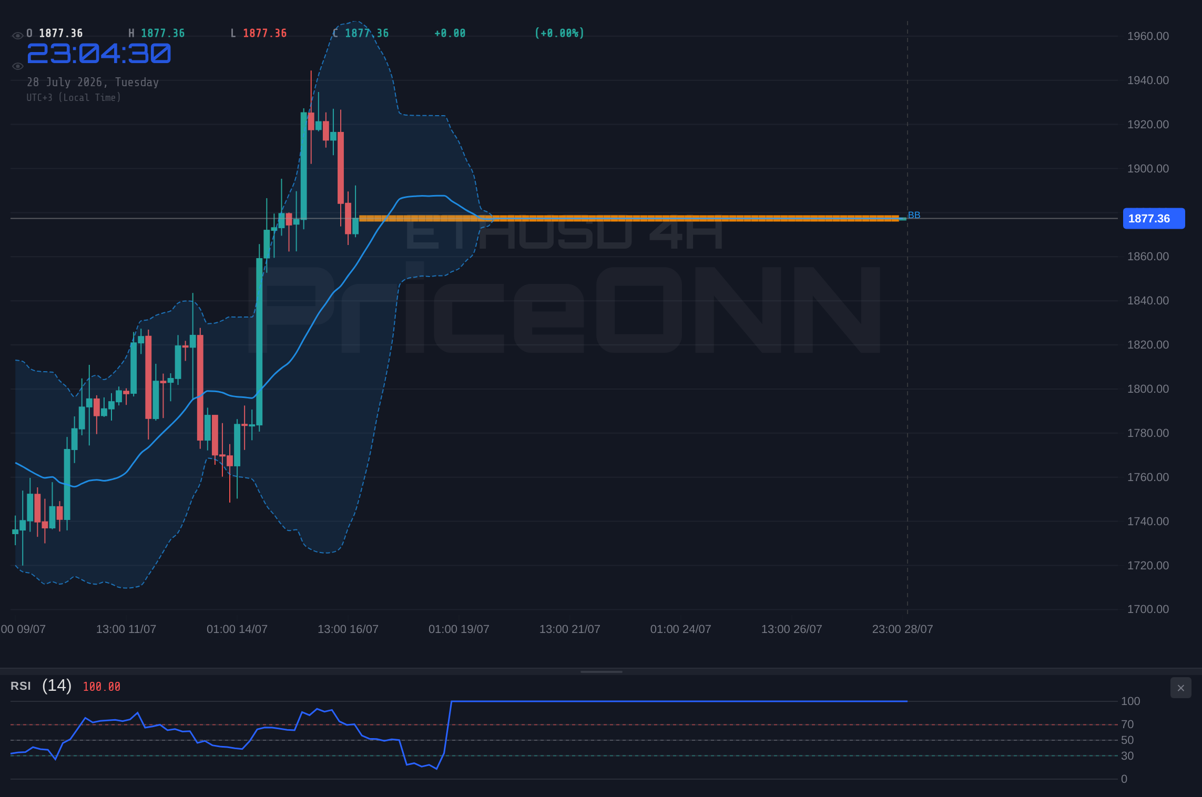
Task: Click the 1920.00 price axis label
Action: [1148, 125]
